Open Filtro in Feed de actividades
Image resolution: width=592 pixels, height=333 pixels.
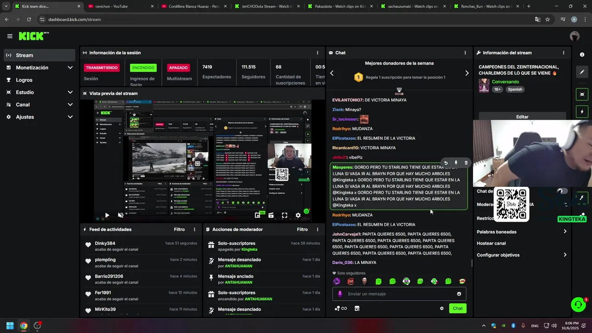[179, 229]
